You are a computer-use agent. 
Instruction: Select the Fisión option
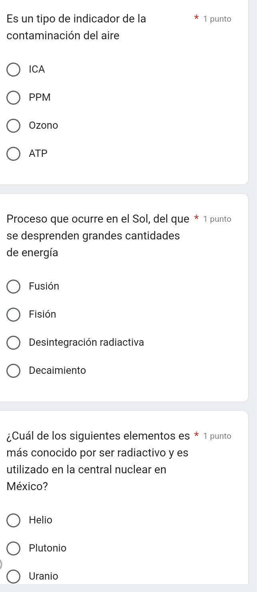coord(14,314)
